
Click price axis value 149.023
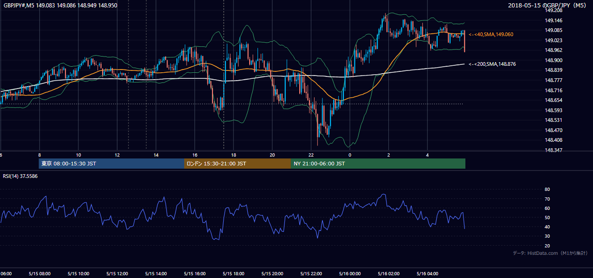coord(554,40)
